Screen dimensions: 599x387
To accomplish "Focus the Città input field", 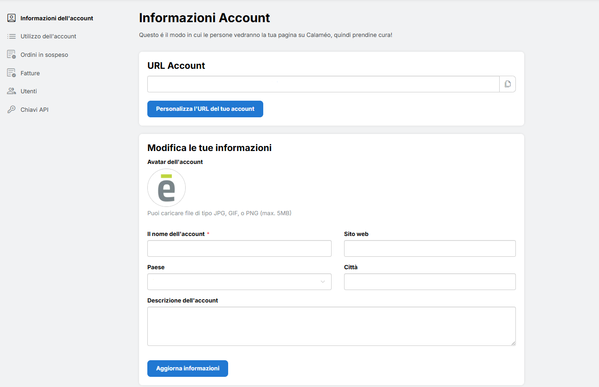I will coord(430,282).
